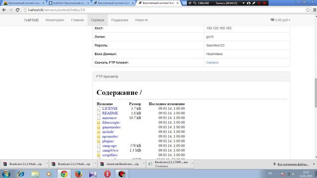317x178 pixels.
Task: Open Visual Studio from the taskbar
Action: point(93,174)
